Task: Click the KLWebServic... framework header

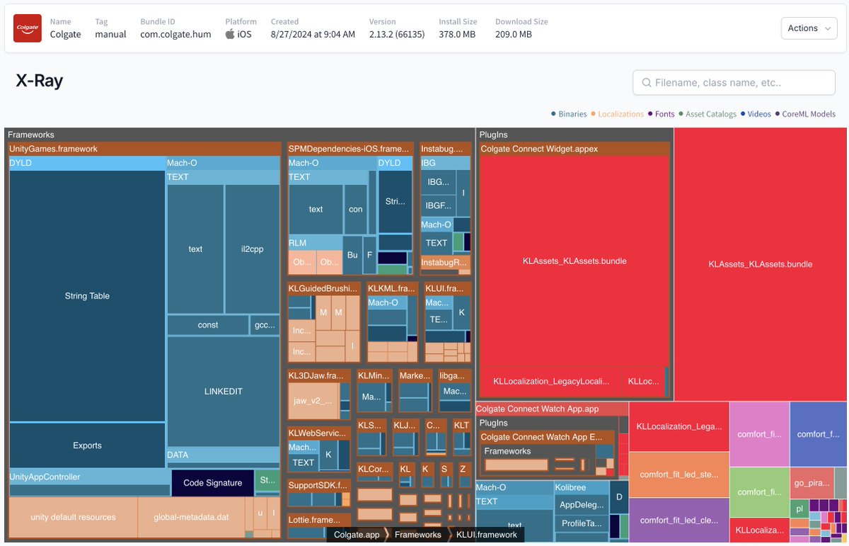Action: [318, 433]
